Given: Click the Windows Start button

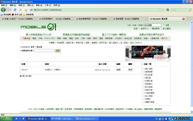Looking at the screenshot, I should coord(7,119).
